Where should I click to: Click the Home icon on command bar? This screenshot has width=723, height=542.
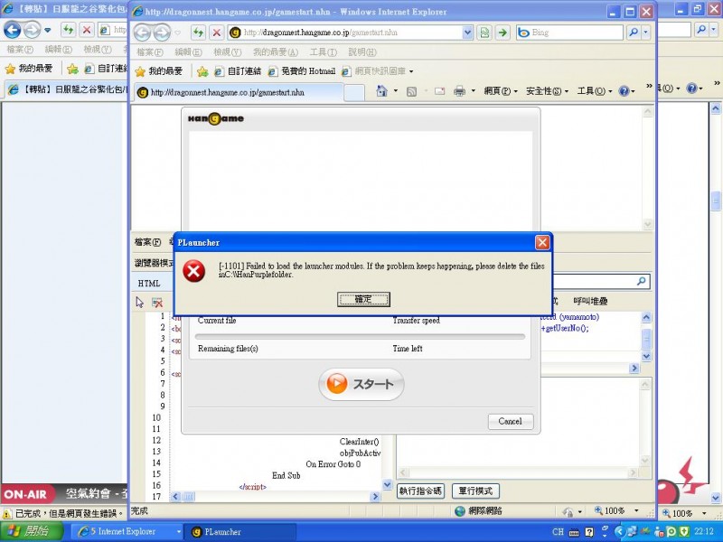381,91
